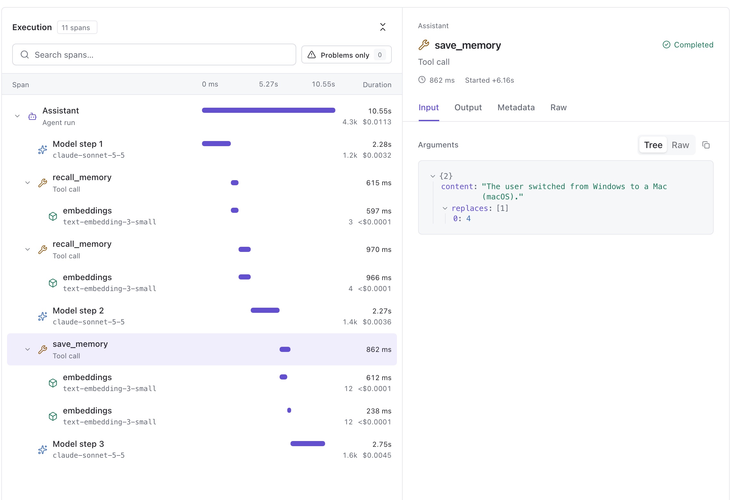Open the Raw tab in detail panel
The image size is (731, 500).
(x=559, y=108)
